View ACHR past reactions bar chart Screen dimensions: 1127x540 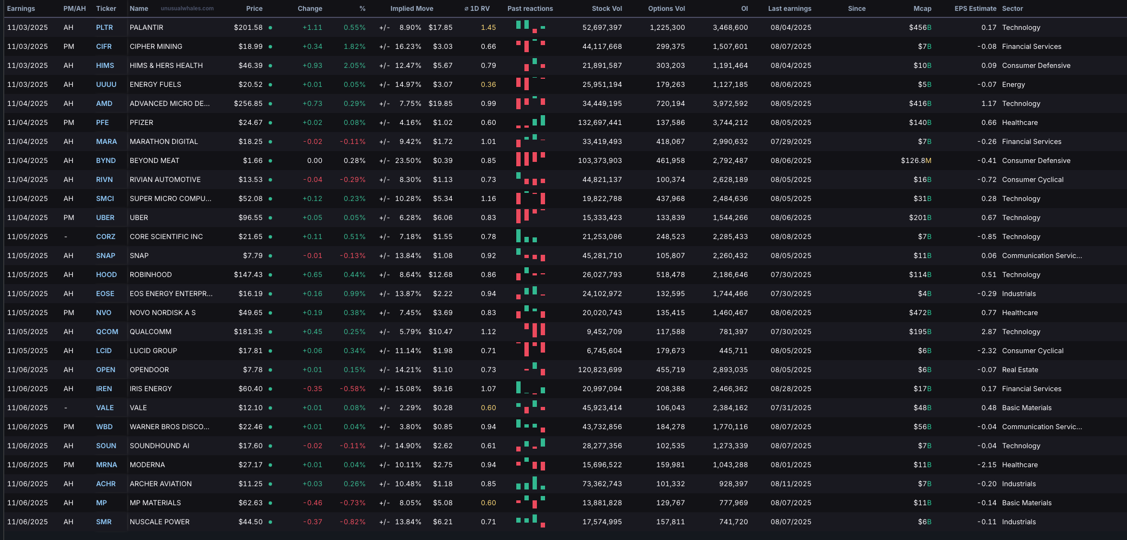530,483
